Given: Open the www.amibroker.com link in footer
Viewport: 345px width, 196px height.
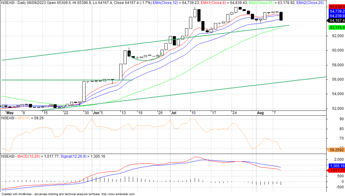Looking at the screenshot, I should coord(118,194).
